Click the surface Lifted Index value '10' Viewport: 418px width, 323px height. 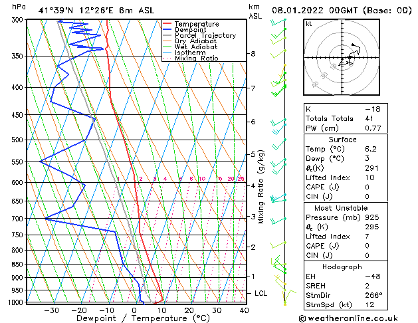tap(369, 177)
